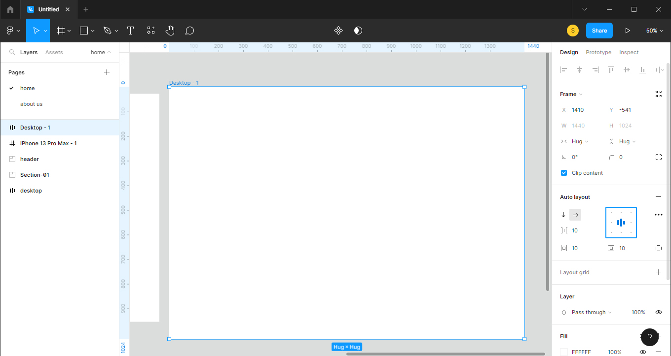This screenshot has width=671, height=356.
Task: Set Auto layout direction to vertical
Action: (x=563, y=215)
